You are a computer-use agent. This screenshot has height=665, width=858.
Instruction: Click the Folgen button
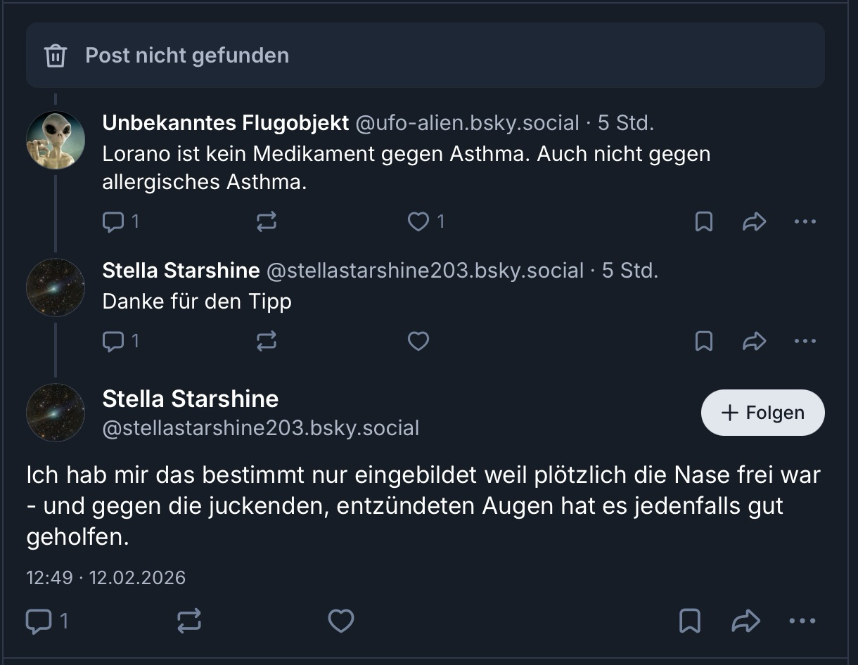click(762, 413)
